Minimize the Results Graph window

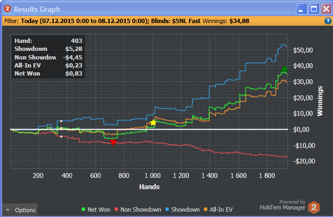point(301,9)
